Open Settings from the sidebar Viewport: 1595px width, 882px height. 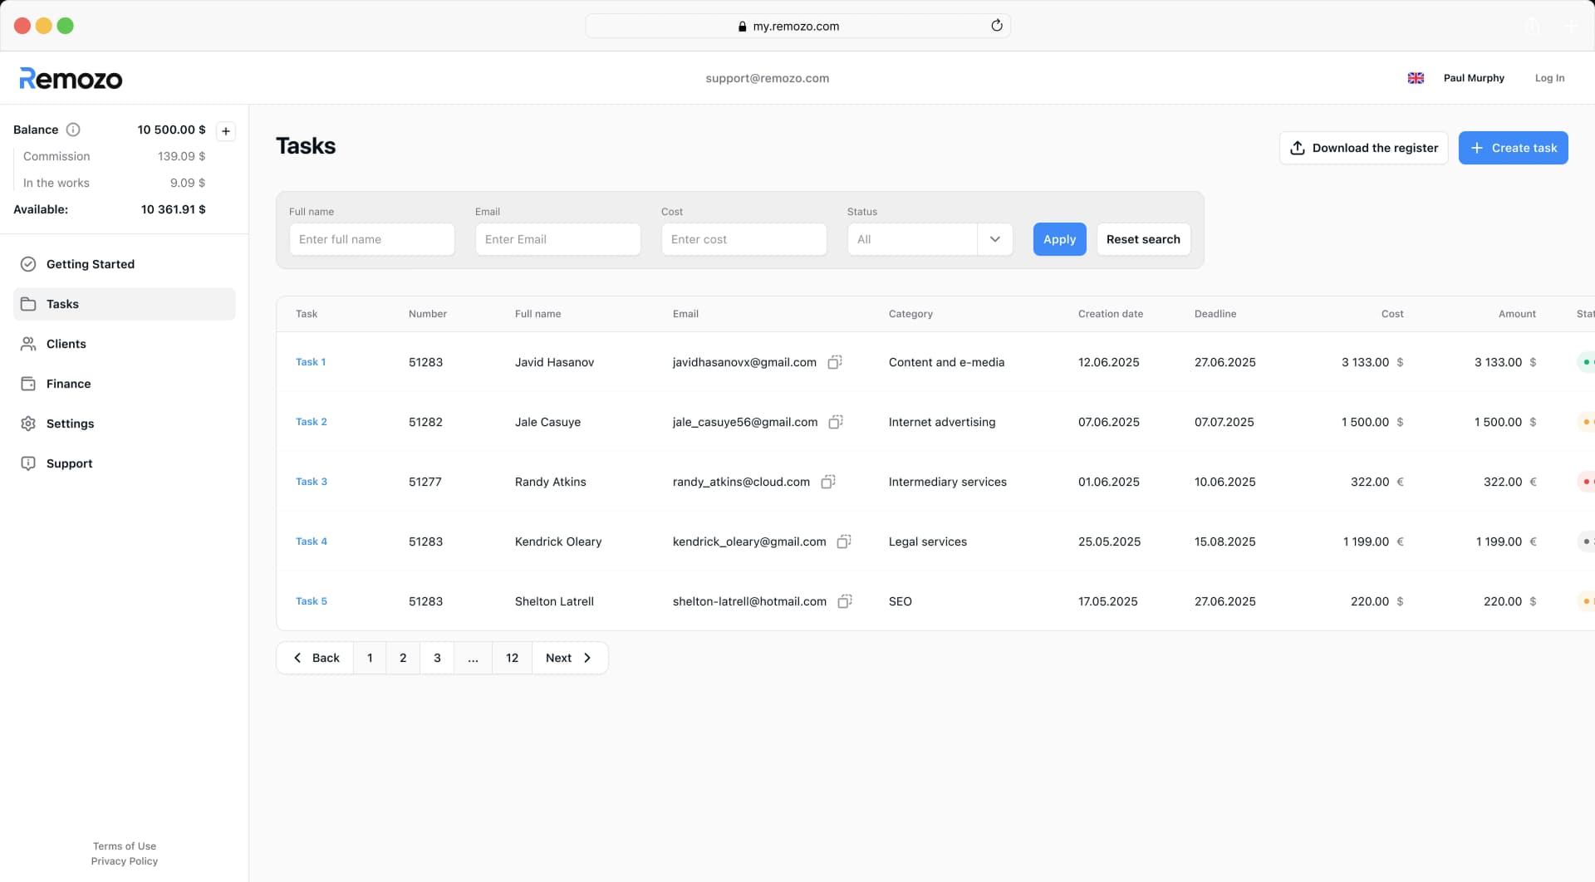coord(70,424)
